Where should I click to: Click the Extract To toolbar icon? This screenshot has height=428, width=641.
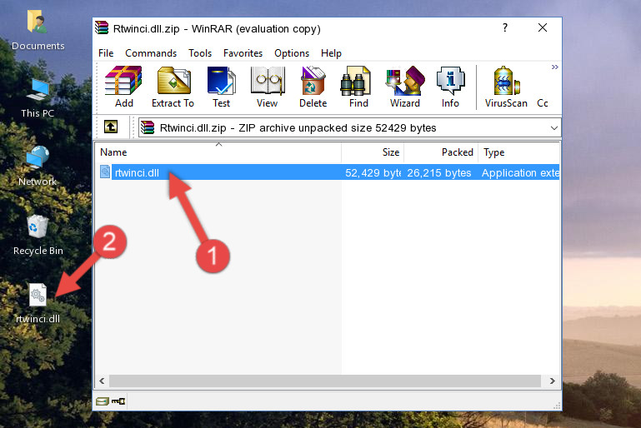[173, 87]
